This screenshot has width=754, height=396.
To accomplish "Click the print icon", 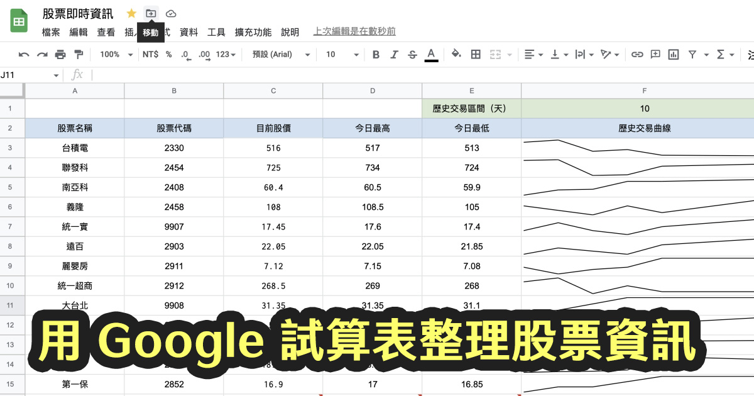I will [x=60, y=55].
